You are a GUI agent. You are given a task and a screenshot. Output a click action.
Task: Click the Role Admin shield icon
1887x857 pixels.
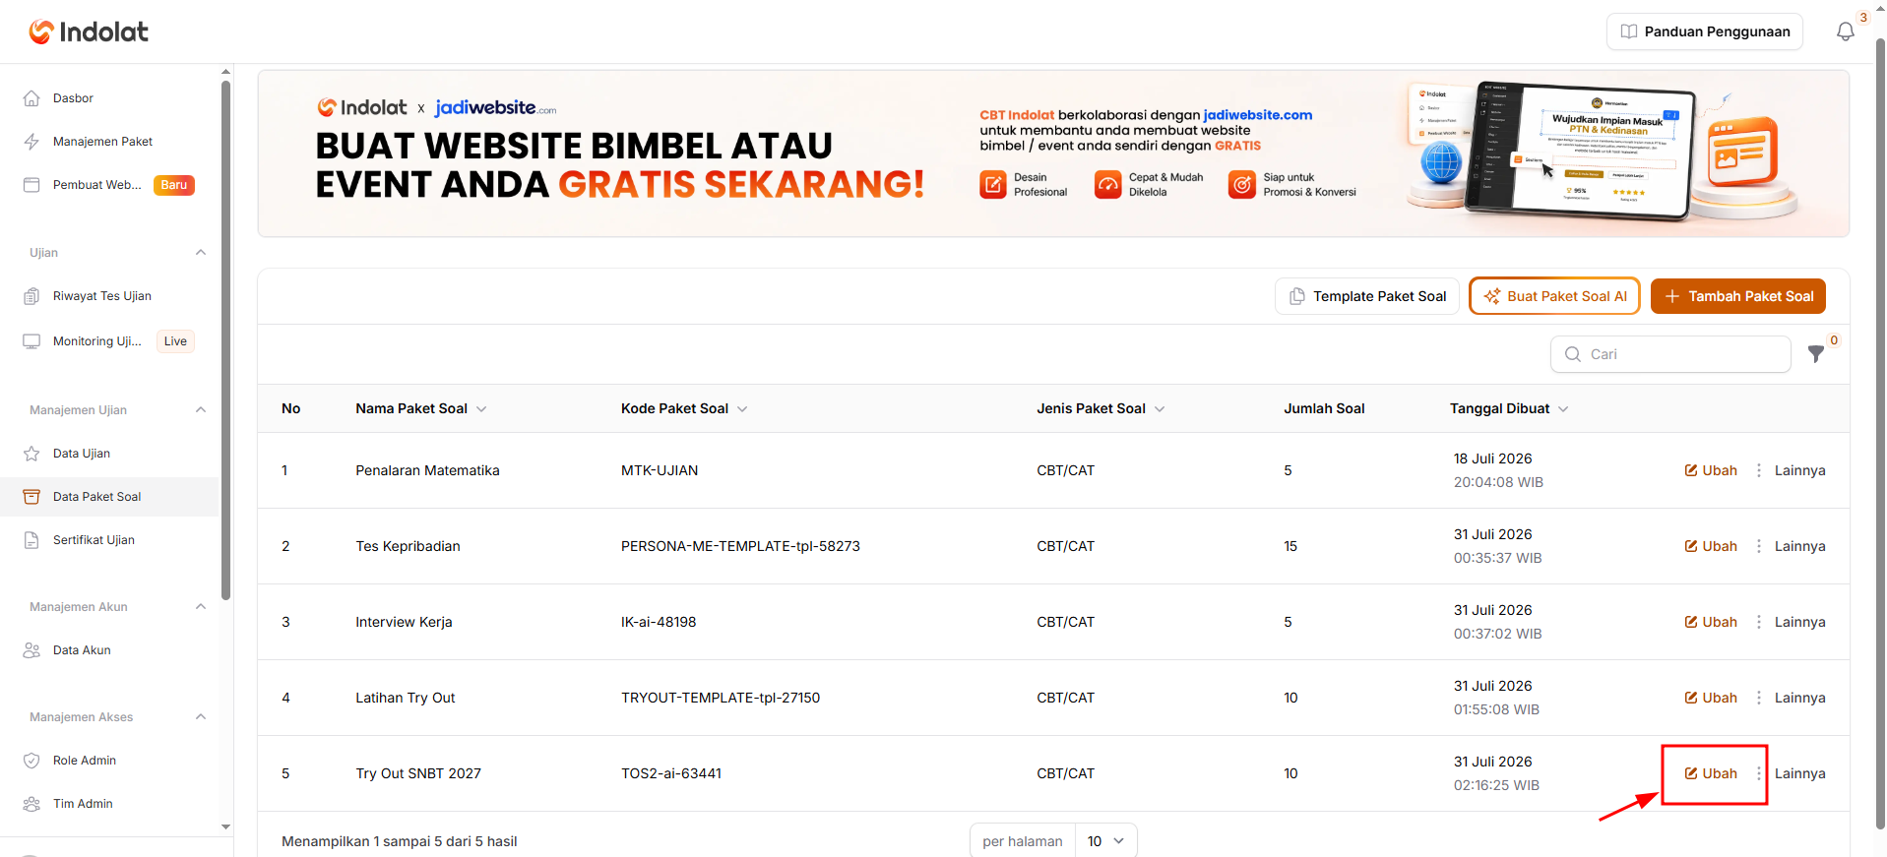point(31,761)
